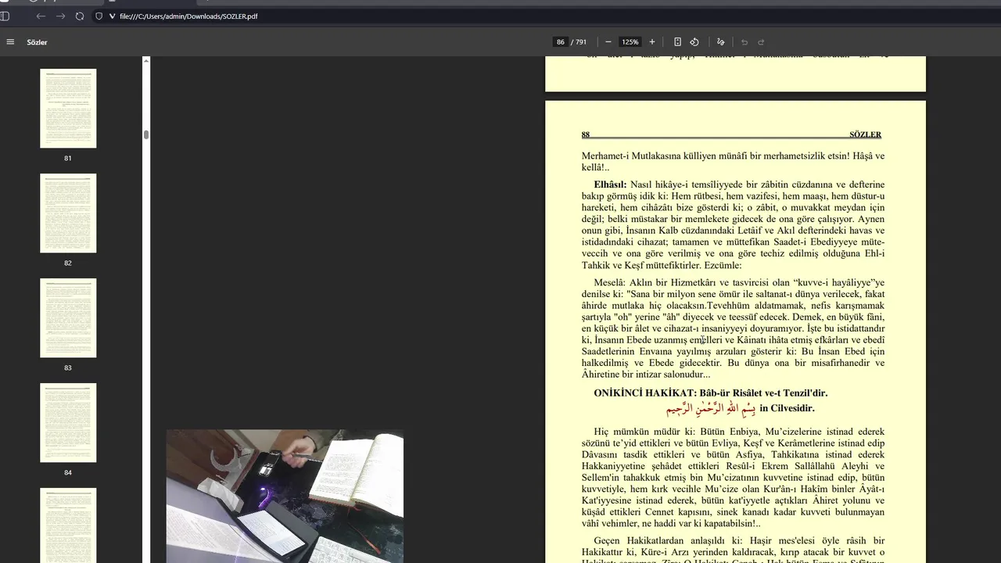This screenshot has height=563, width=1001.
Task: Click the webcam video overlay of book
Action: point(285,496)
